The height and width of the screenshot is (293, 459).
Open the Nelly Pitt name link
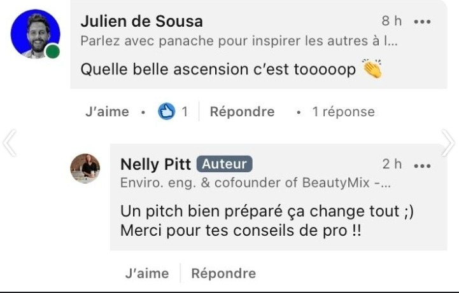pos(155,164)
